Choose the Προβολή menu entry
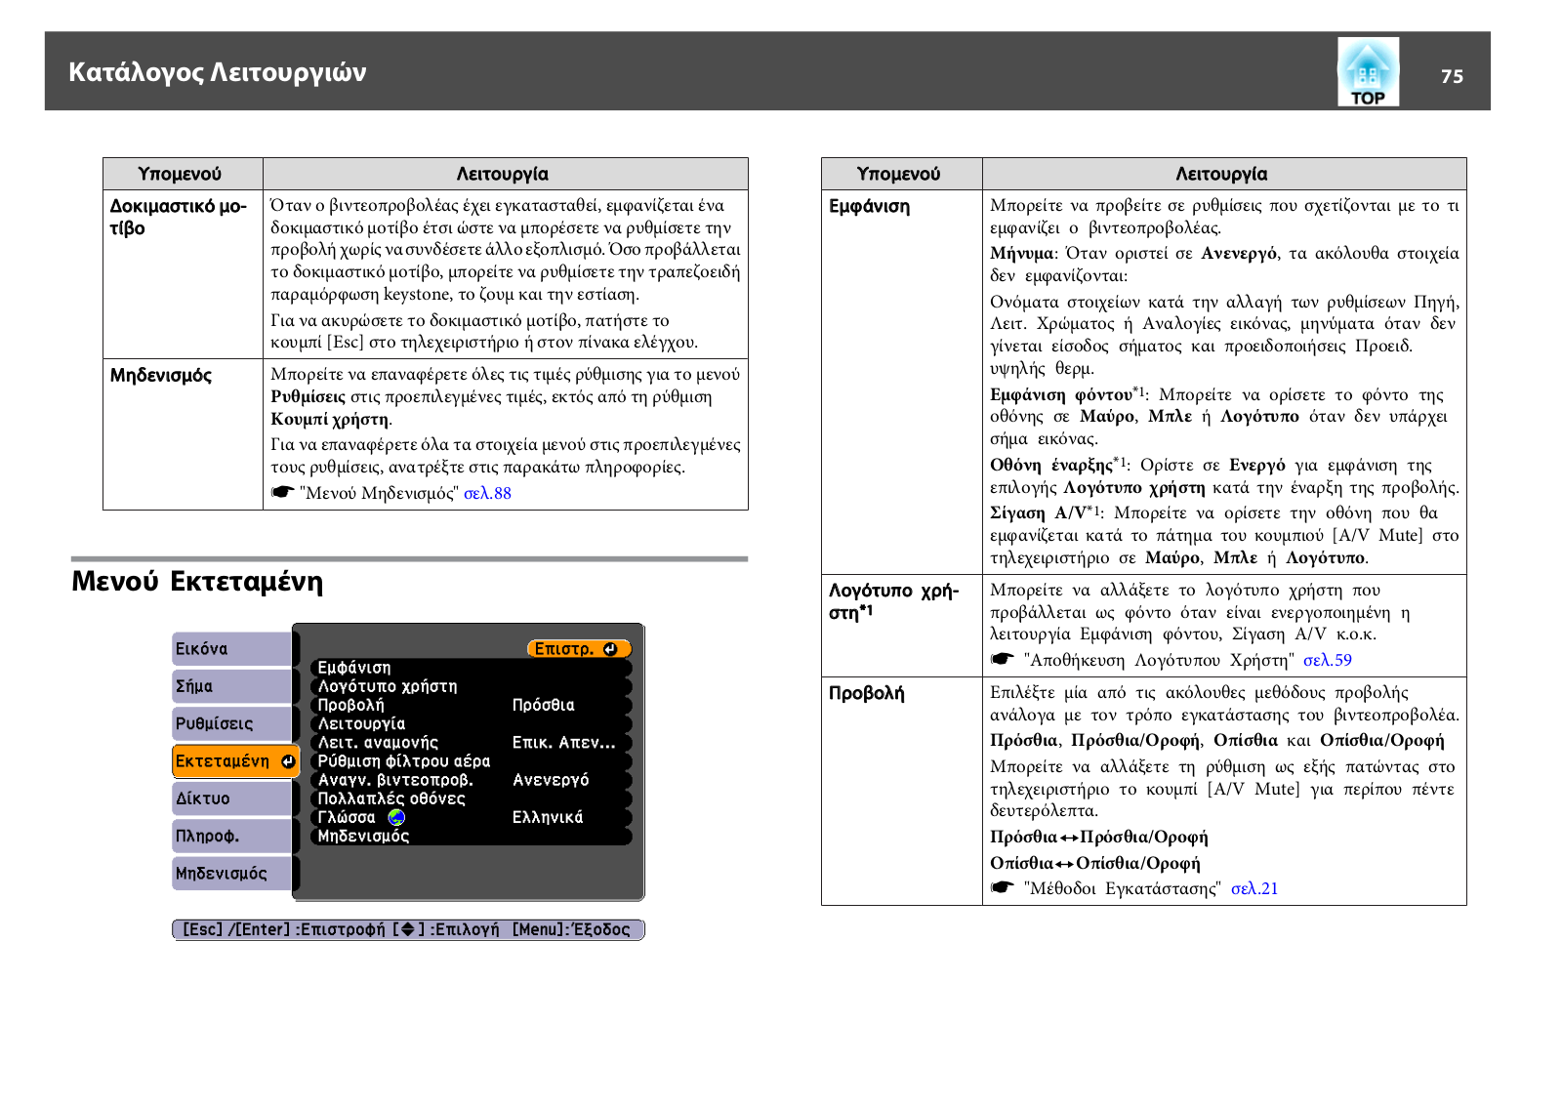The image size is (1562, 1105). point(472,705)
